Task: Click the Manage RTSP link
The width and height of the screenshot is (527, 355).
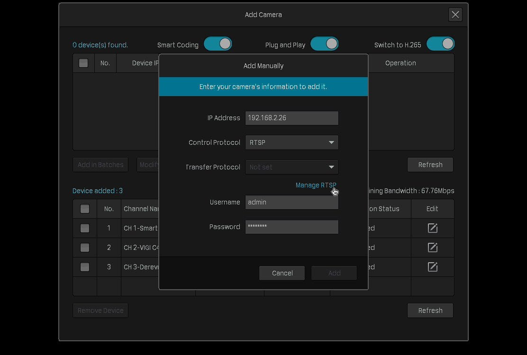Action: click(x=316, y=185)
